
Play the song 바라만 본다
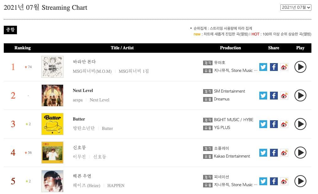coord(300,67)
